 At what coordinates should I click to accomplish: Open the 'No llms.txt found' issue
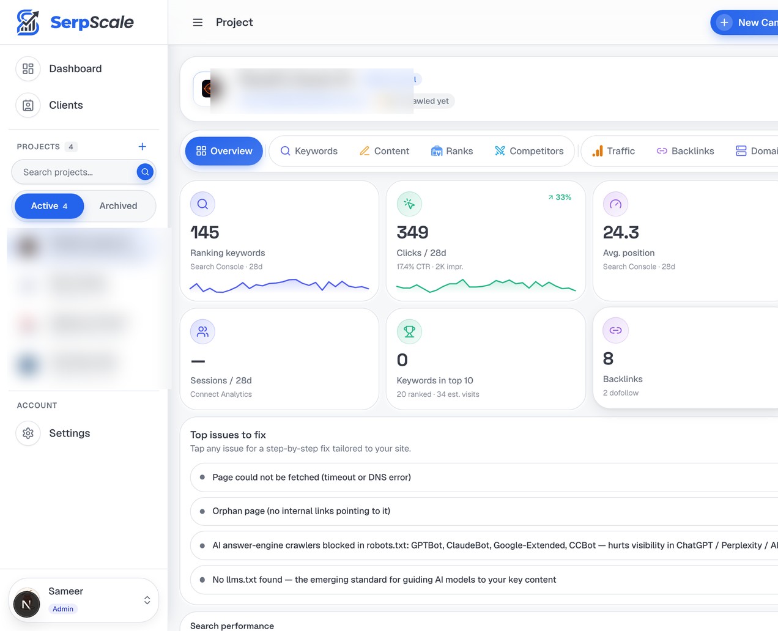pyautogui.click(x=484, y=580)
